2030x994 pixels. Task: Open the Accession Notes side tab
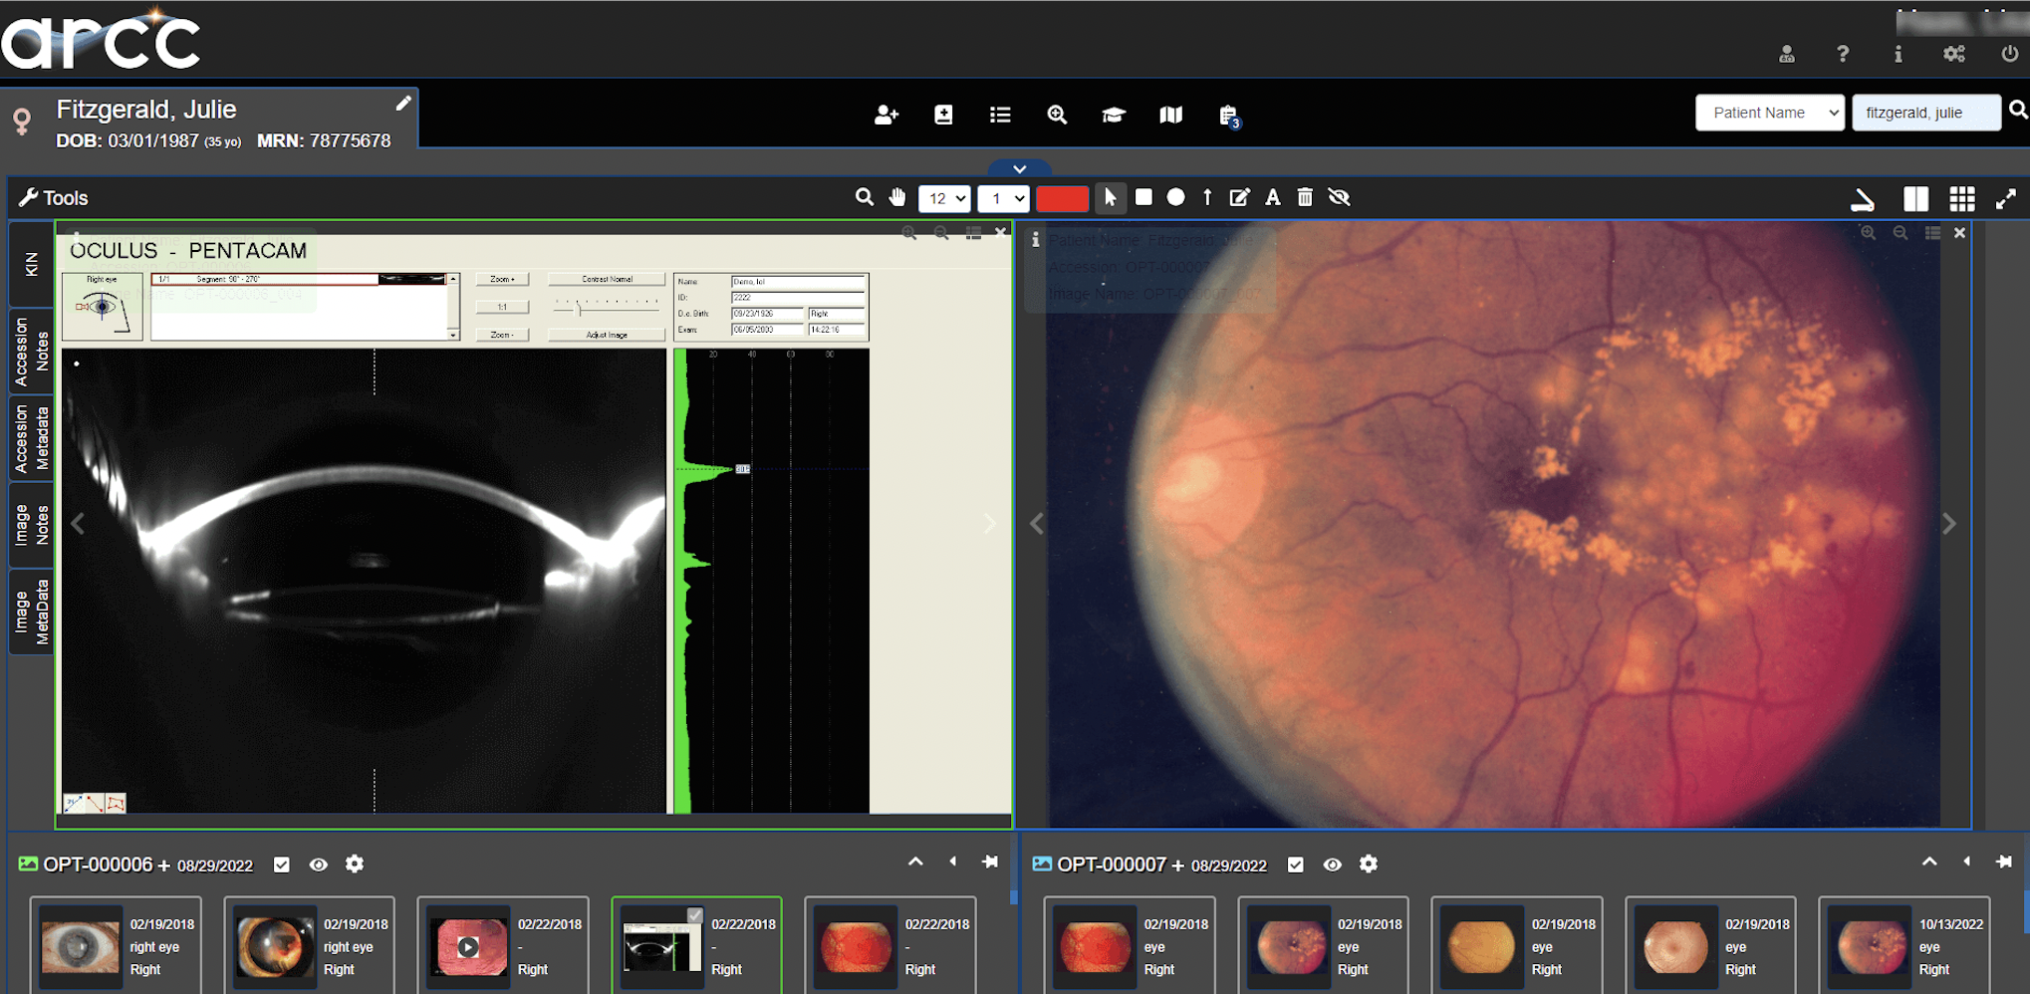tap(32, 352)
